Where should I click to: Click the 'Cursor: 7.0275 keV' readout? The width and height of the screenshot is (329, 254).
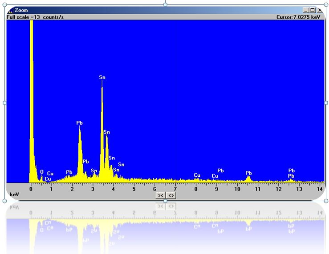(x=298, y=17)
